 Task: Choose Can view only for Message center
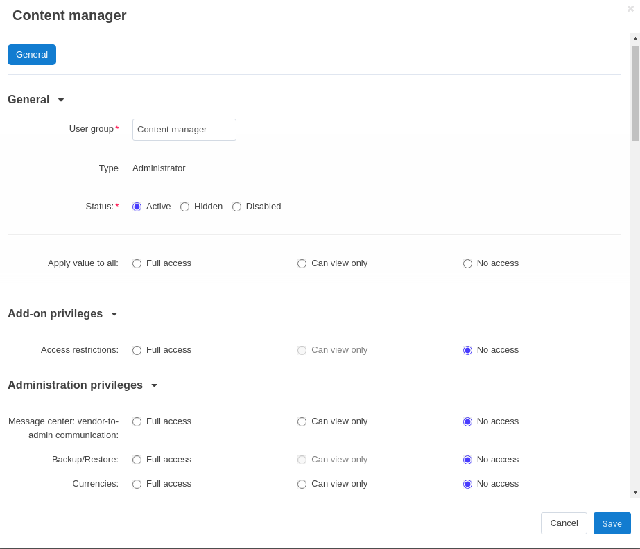(x=302, y=421)
